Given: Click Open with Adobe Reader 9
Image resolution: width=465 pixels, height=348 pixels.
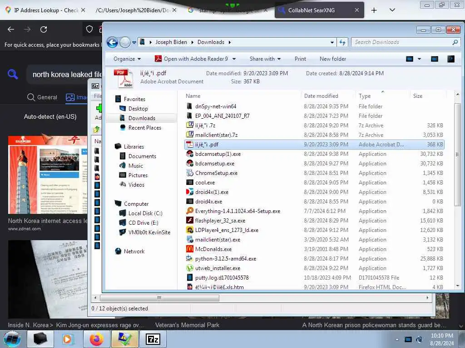Looking at the screenshot, I should tap(191, 59).
